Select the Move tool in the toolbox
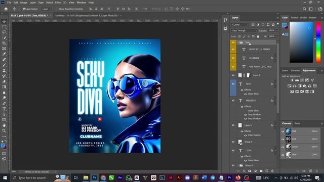This screenshot has height=182, width=324. click(x=4, y=21)
